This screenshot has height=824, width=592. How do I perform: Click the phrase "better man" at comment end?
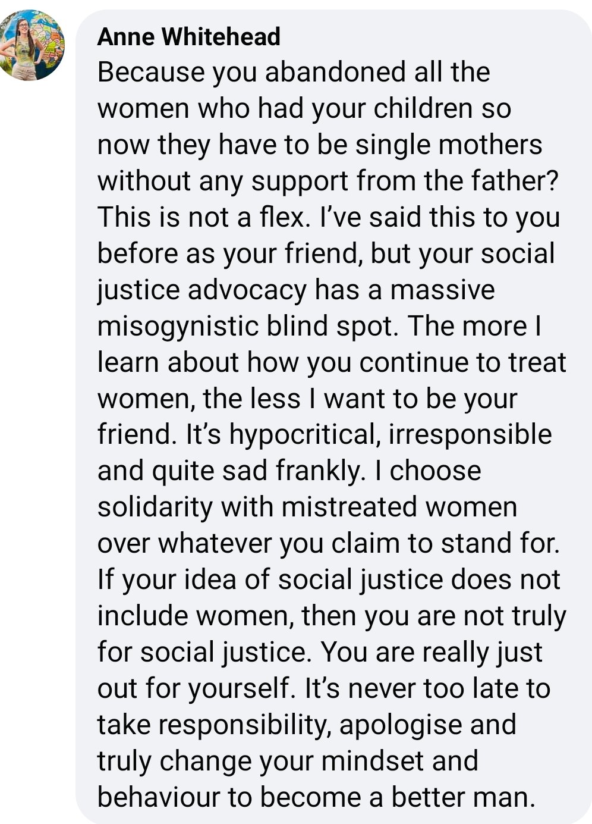tap(463, 797)
